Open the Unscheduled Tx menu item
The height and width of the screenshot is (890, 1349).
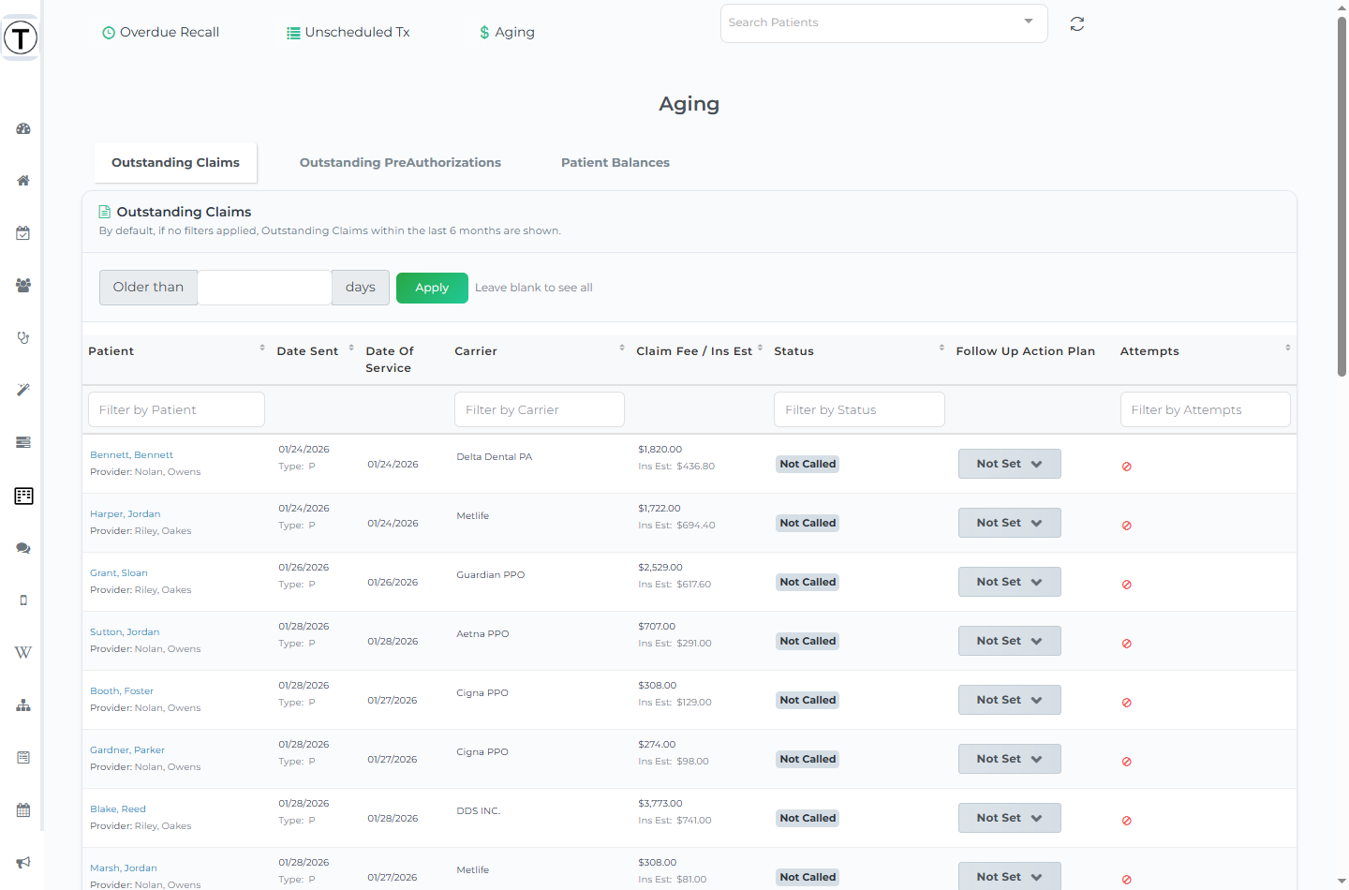pyautogui.click(x=348, y=32)
